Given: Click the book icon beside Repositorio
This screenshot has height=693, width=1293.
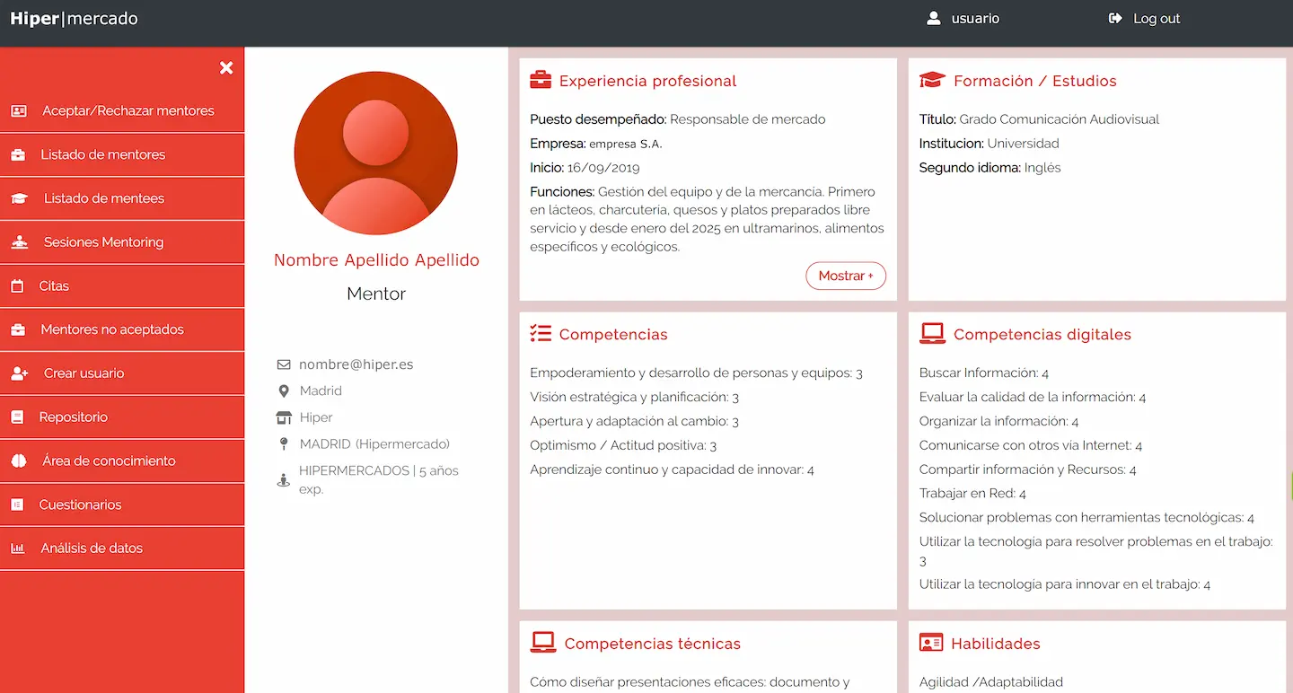Looking at the screenshot, I should coord(17,417).
